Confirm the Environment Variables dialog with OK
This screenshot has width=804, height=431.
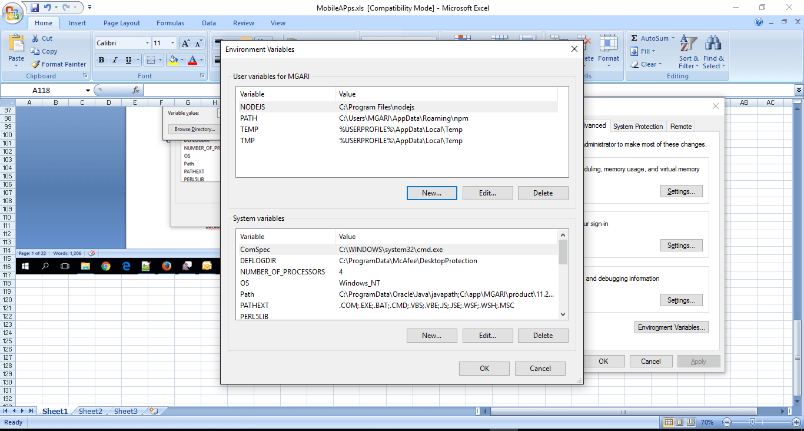[484, 369]
